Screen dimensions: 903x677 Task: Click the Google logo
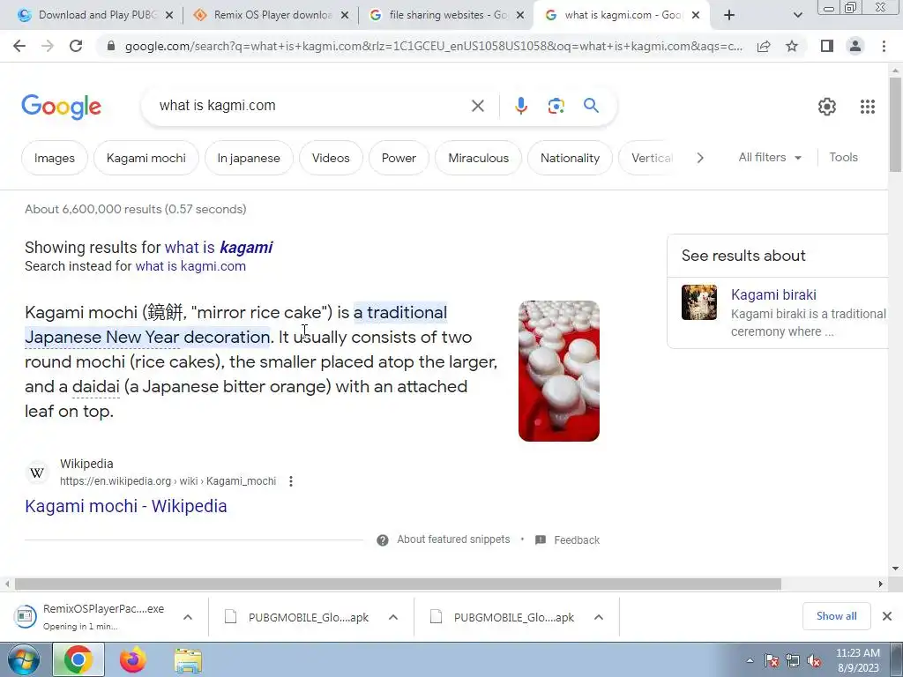[x=61, y=107]
